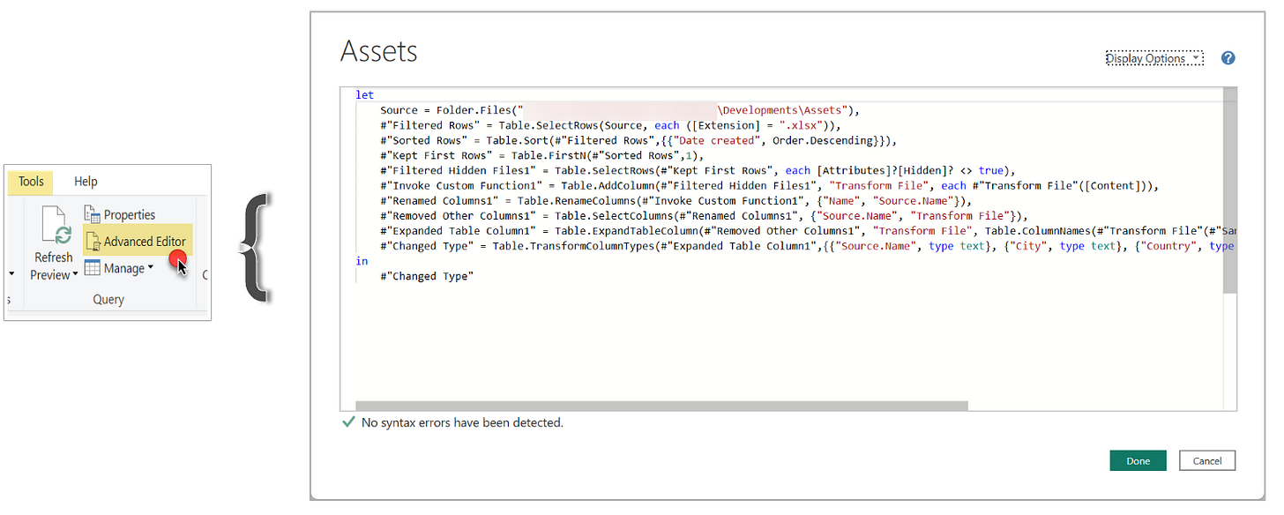Expand the Refresh Preview dropdown arrow
The height and width of the screenshot is (515, 1284).
74,275
